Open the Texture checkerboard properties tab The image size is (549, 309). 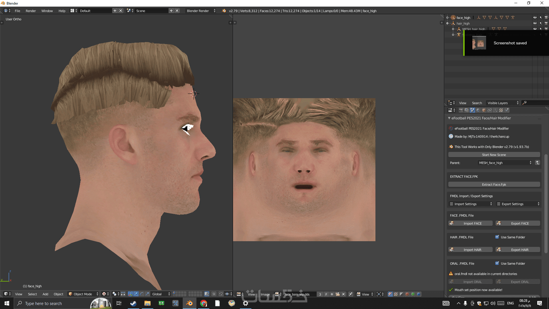(x=501, y=110)
